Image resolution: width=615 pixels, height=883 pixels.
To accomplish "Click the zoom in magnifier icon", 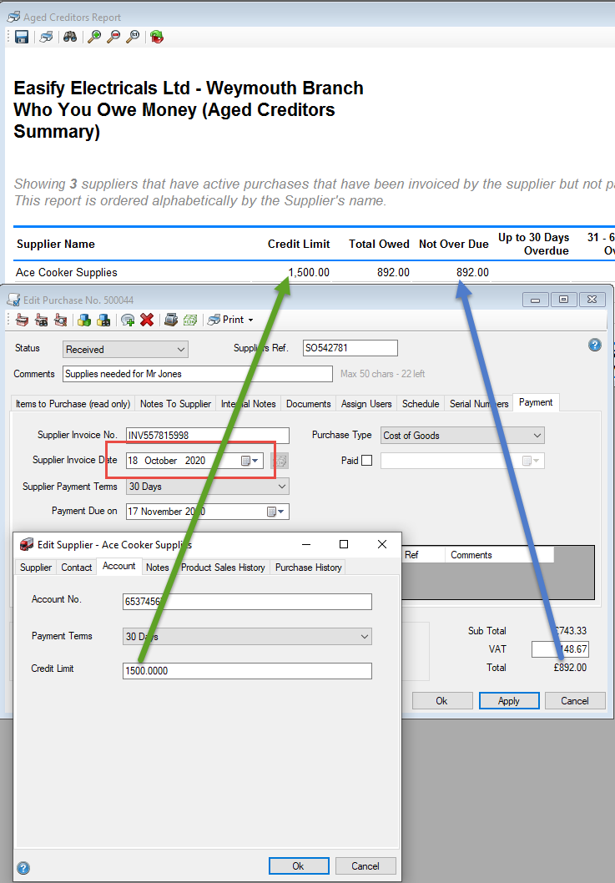I will [x=94, y=37].
